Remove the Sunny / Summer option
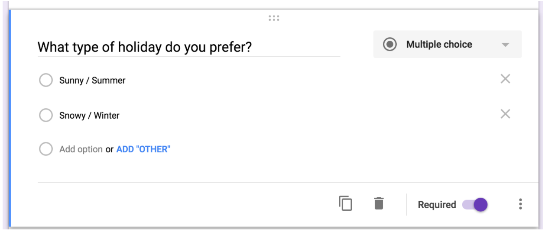 (x=505, y=79)
